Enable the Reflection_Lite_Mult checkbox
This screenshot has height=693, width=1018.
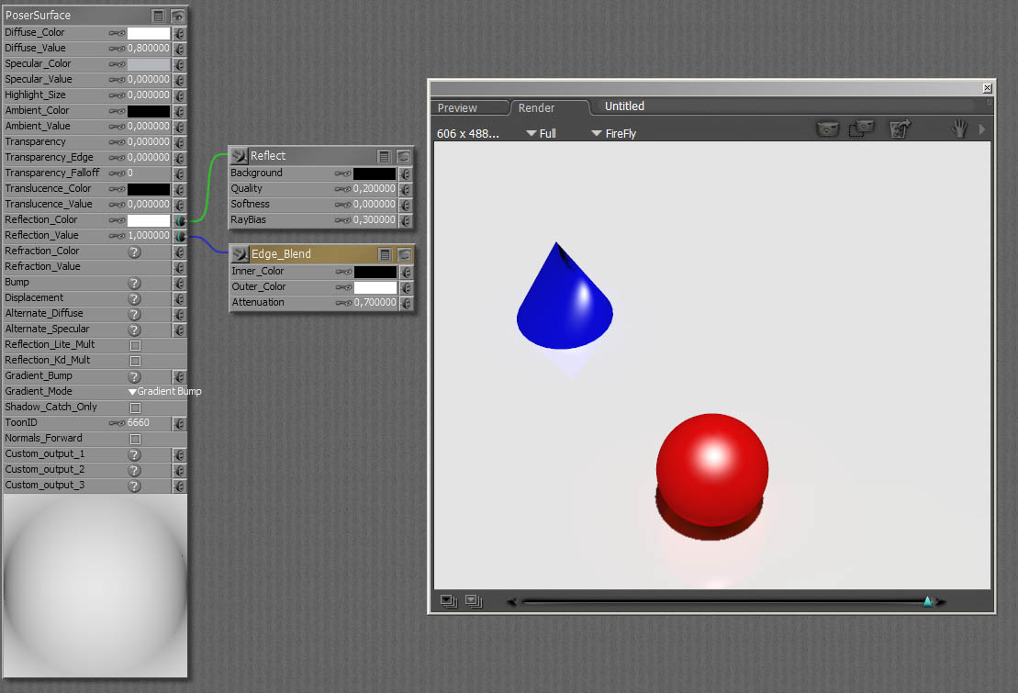click(135, 345)
